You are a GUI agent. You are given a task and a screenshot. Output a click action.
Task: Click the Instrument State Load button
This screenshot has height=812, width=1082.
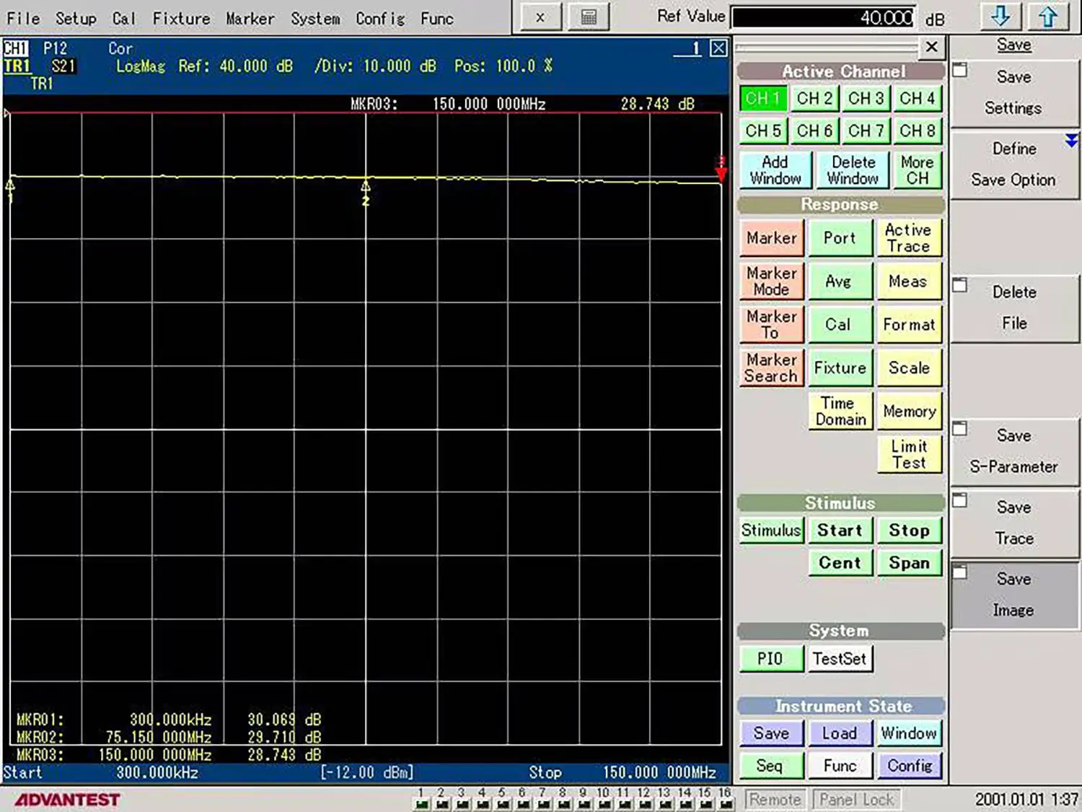coord(840,733)
